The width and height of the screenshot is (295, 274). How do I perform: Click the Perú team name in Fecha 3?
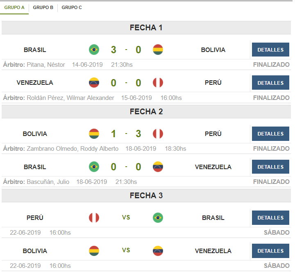pyautogui.click(x=35, y=218)
